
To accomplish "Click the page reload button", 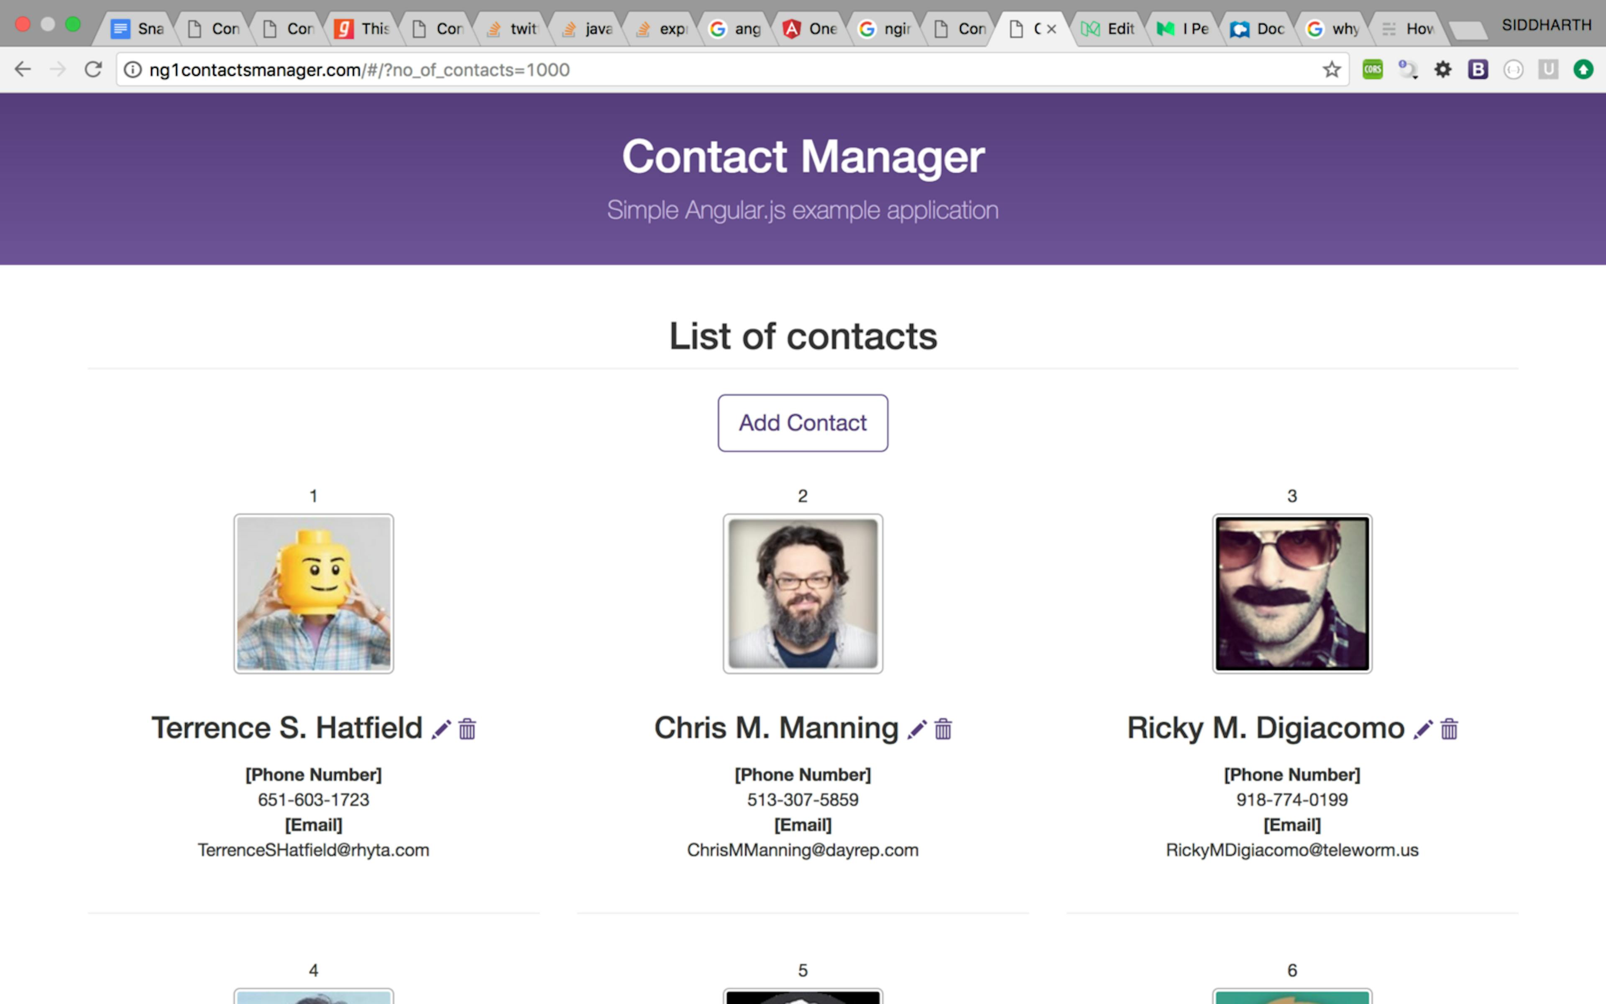I will click(x=93, y=69).
